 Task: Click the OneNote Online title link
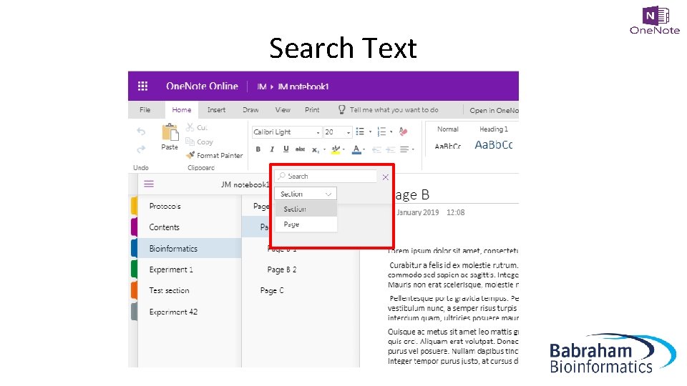(202, 86)
